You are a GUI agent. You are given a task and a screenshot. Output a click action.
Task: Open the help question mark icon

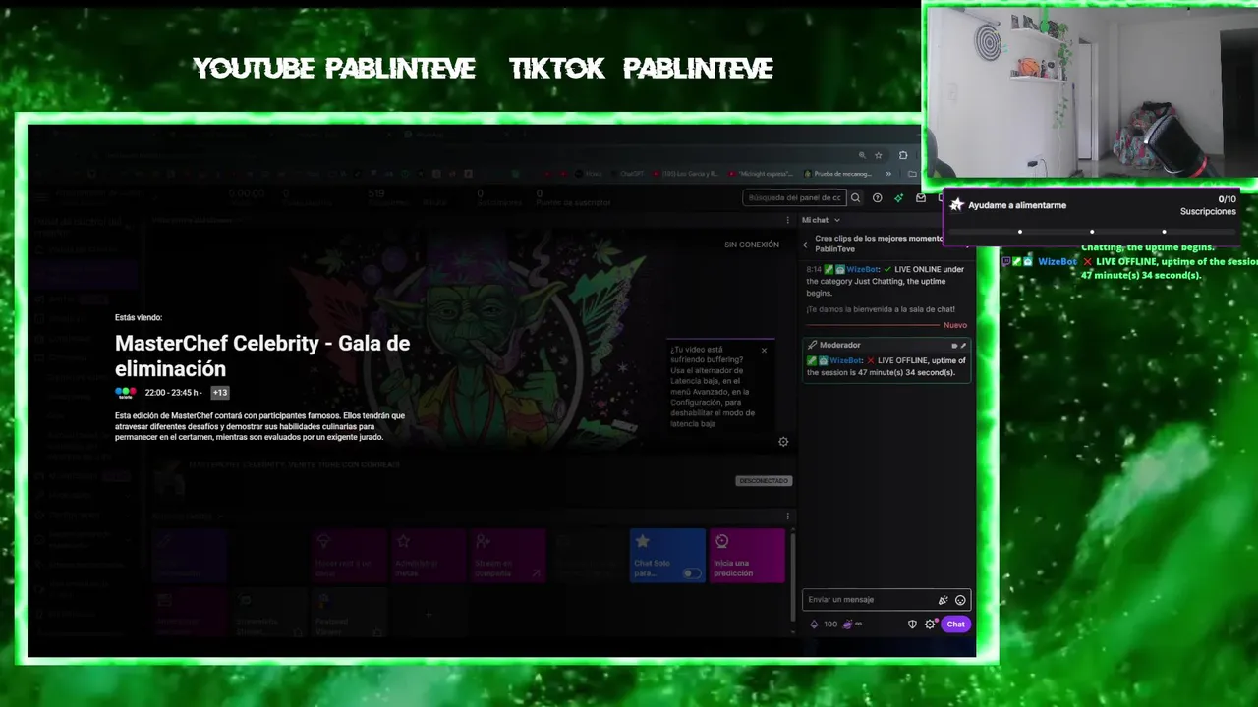(x=878, y=197)
